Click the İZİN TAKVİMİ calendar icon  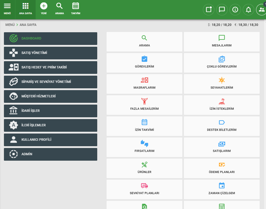[144, 122]
